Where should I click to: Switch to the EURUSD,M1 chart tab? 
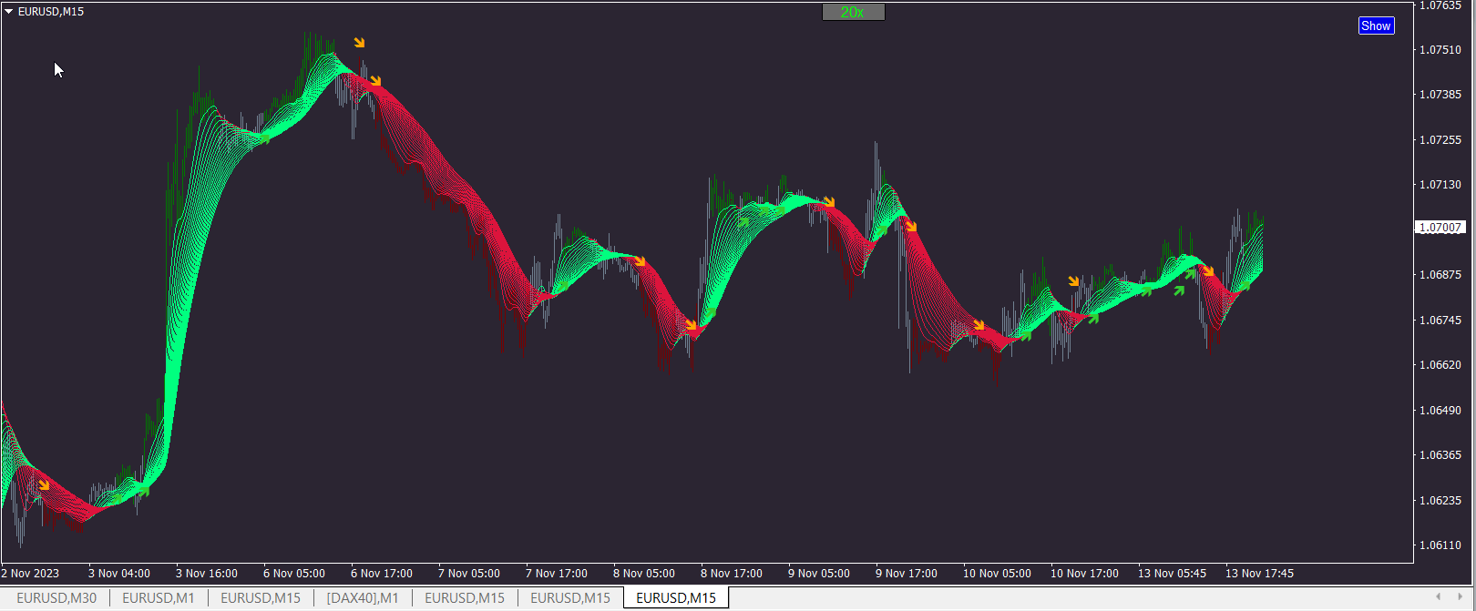(x=159, y=598)
